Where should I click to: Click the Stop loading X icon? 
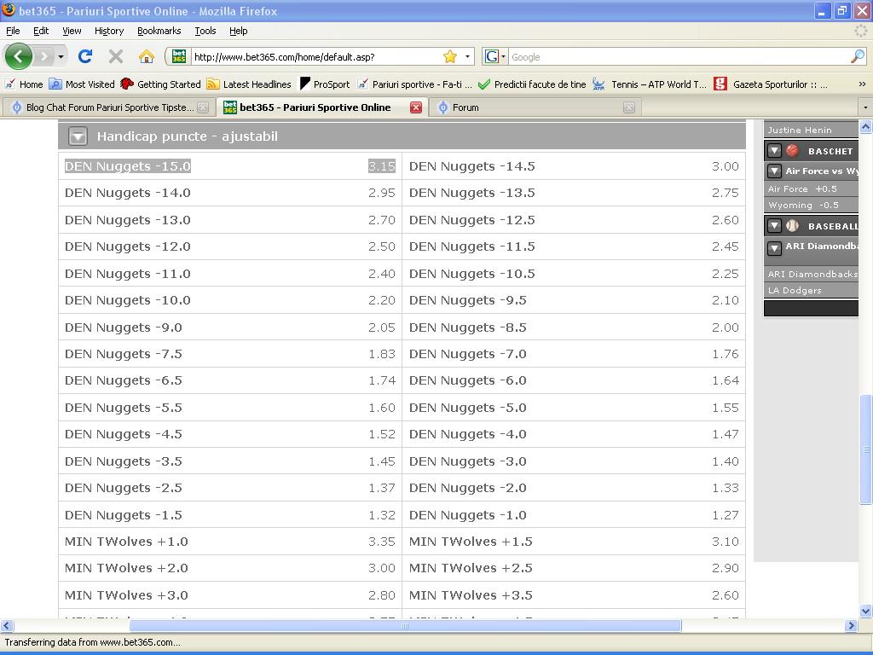[116, 56]
